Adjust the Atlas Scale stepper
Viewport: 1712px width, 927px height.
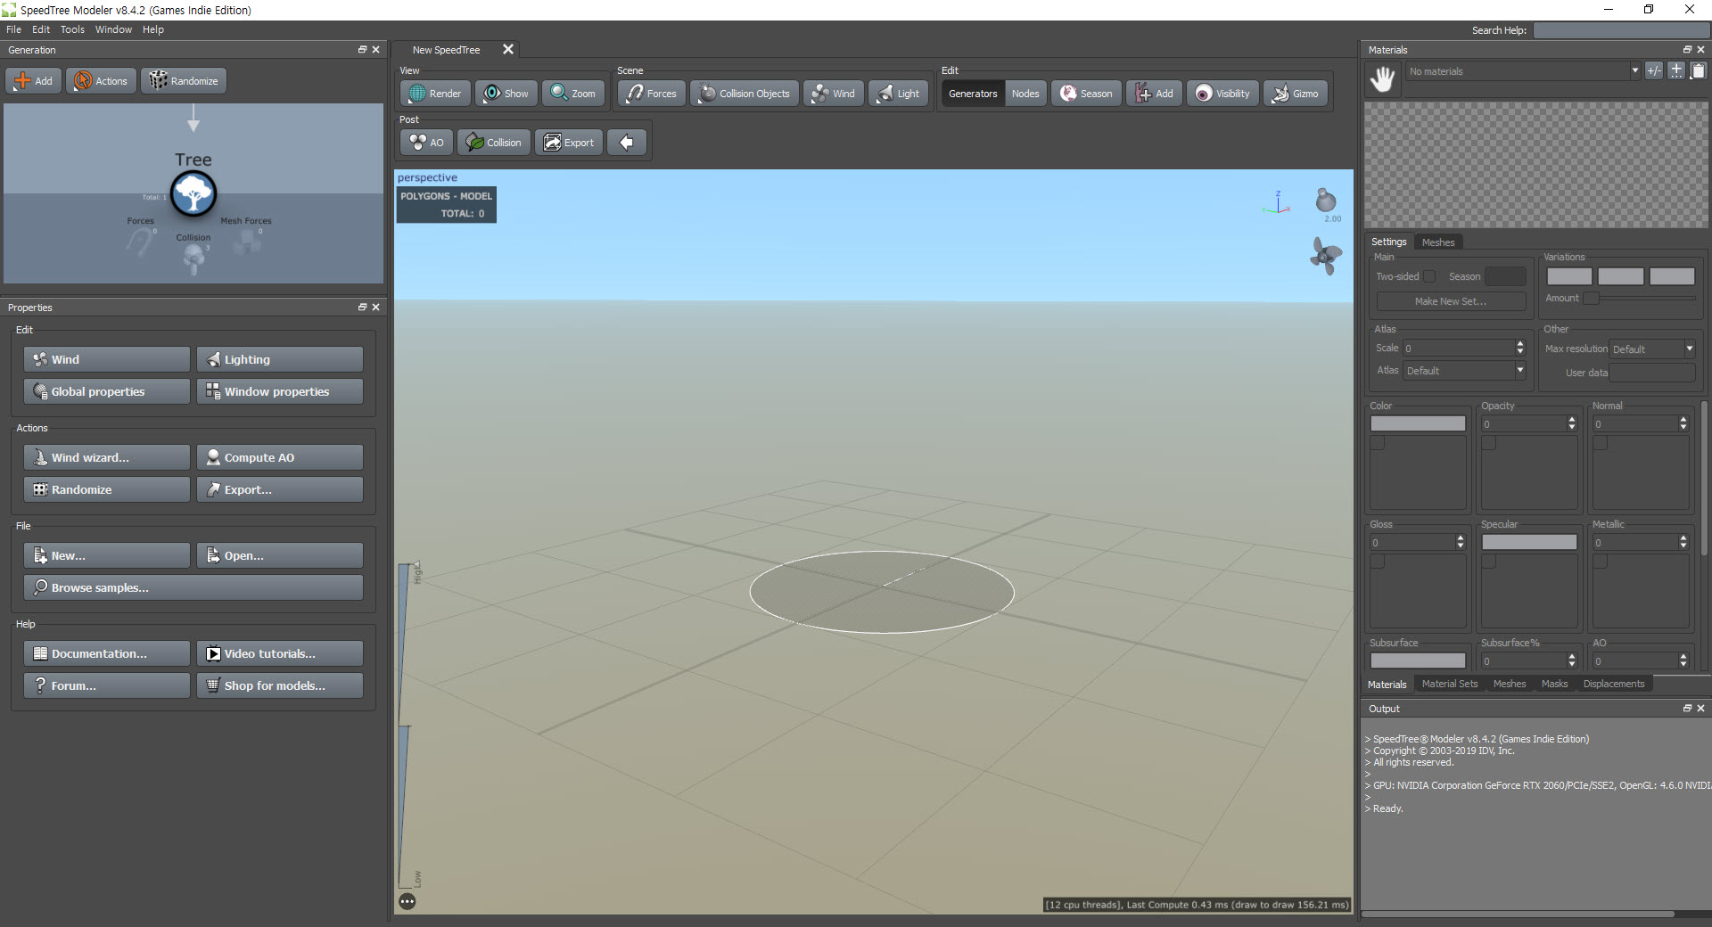[1520, 349]
